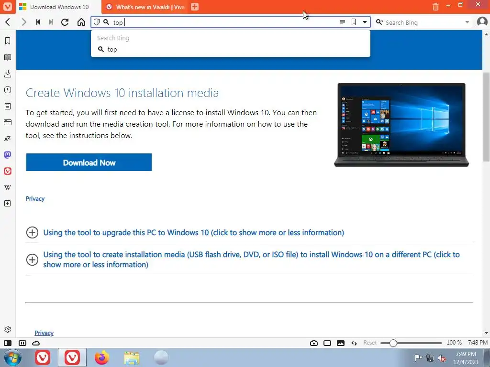Open the Wikipedia web panel
Screen dimensions: 490x367
(8, 187)
